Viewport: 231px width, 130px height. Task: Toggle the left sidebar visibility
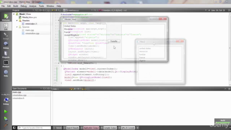coord(14,128)
